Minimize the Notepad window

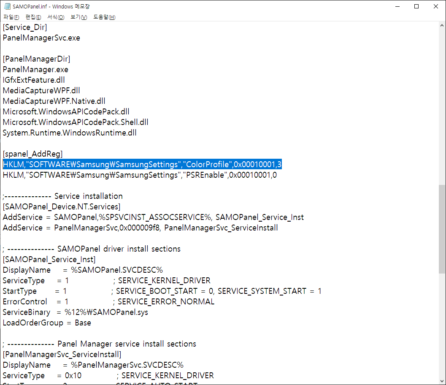click(x=397, y=6)
